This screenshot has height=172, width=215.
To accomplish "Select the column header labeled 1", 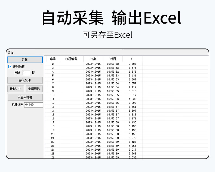I will (132, 59).
